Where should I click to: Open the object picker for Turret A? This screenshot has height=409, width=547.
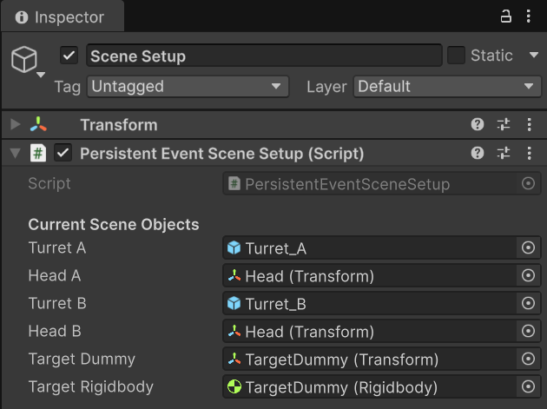(528, 248)
